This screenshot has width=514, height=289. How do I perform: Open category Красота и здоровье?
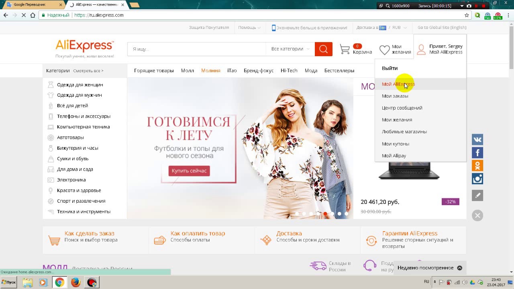(79, 191)
